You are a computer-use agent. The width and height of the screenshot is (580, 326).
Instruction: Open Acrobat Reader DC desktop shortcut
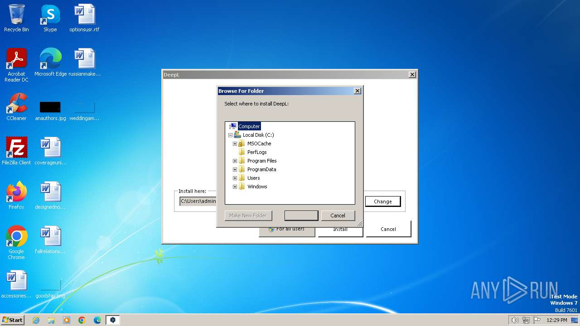click(x=16, y=65)
